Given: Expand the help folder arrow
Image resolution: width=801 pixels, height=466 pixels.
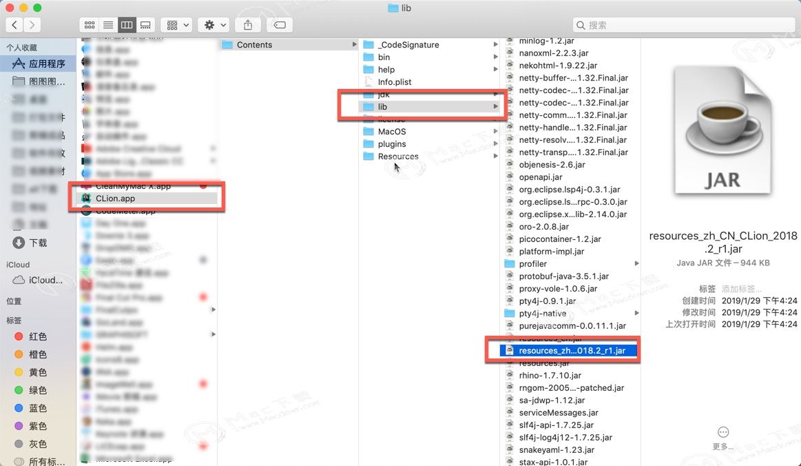Looking at the screenshot, I should (495, 69).
